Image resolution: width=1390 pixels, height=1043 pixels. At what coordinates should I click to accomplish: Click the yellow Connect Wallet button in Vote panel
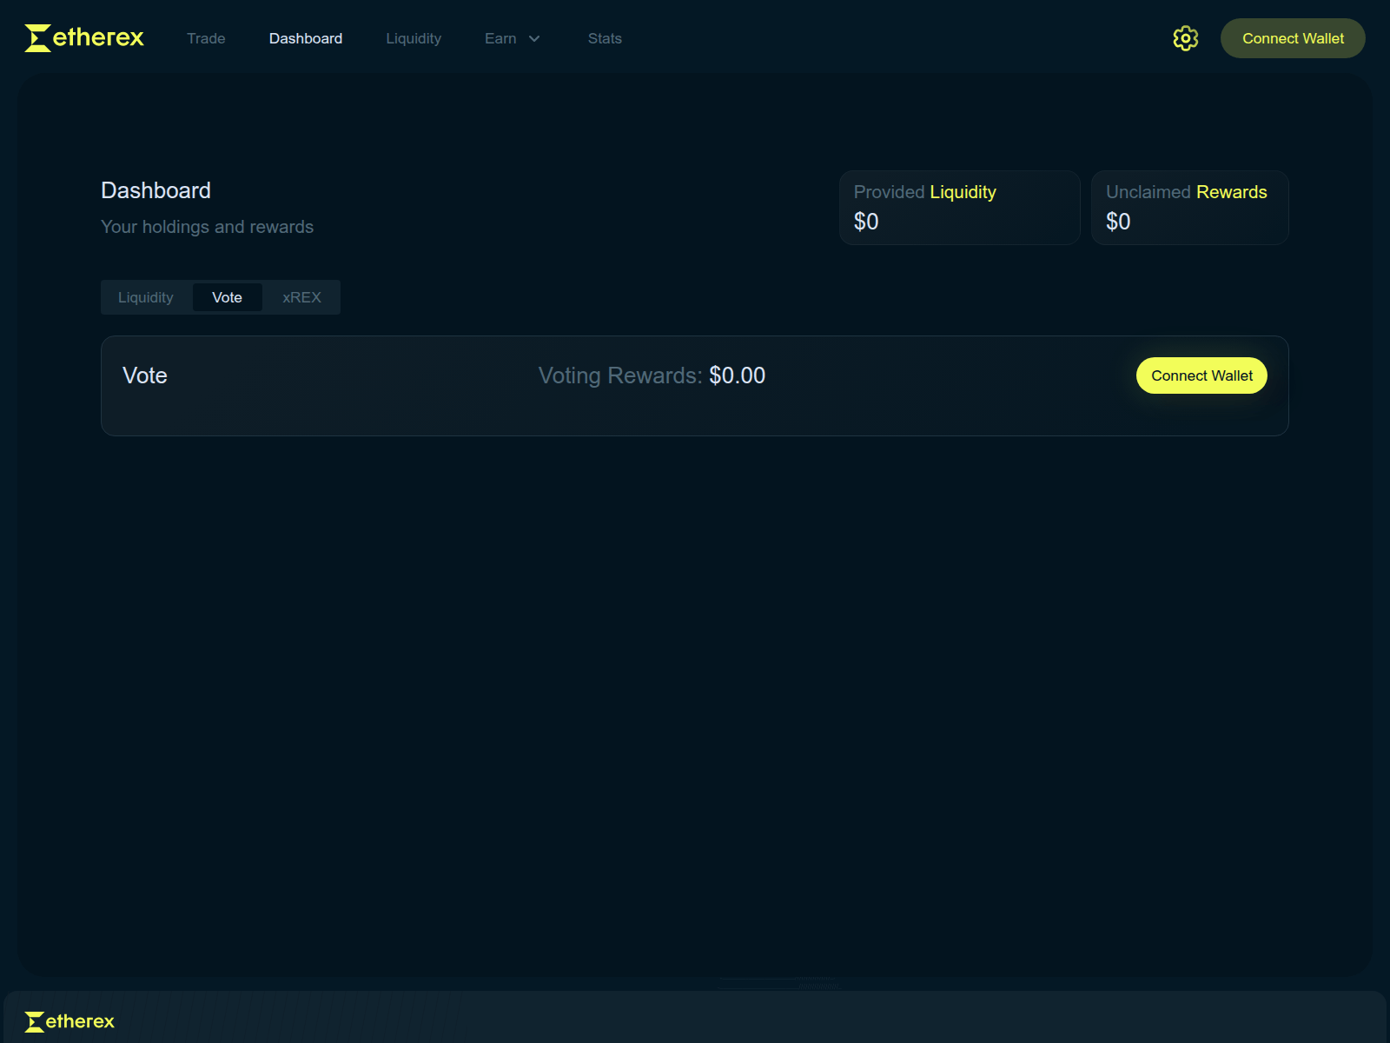pyautogui.click(x=1201, y=375)
